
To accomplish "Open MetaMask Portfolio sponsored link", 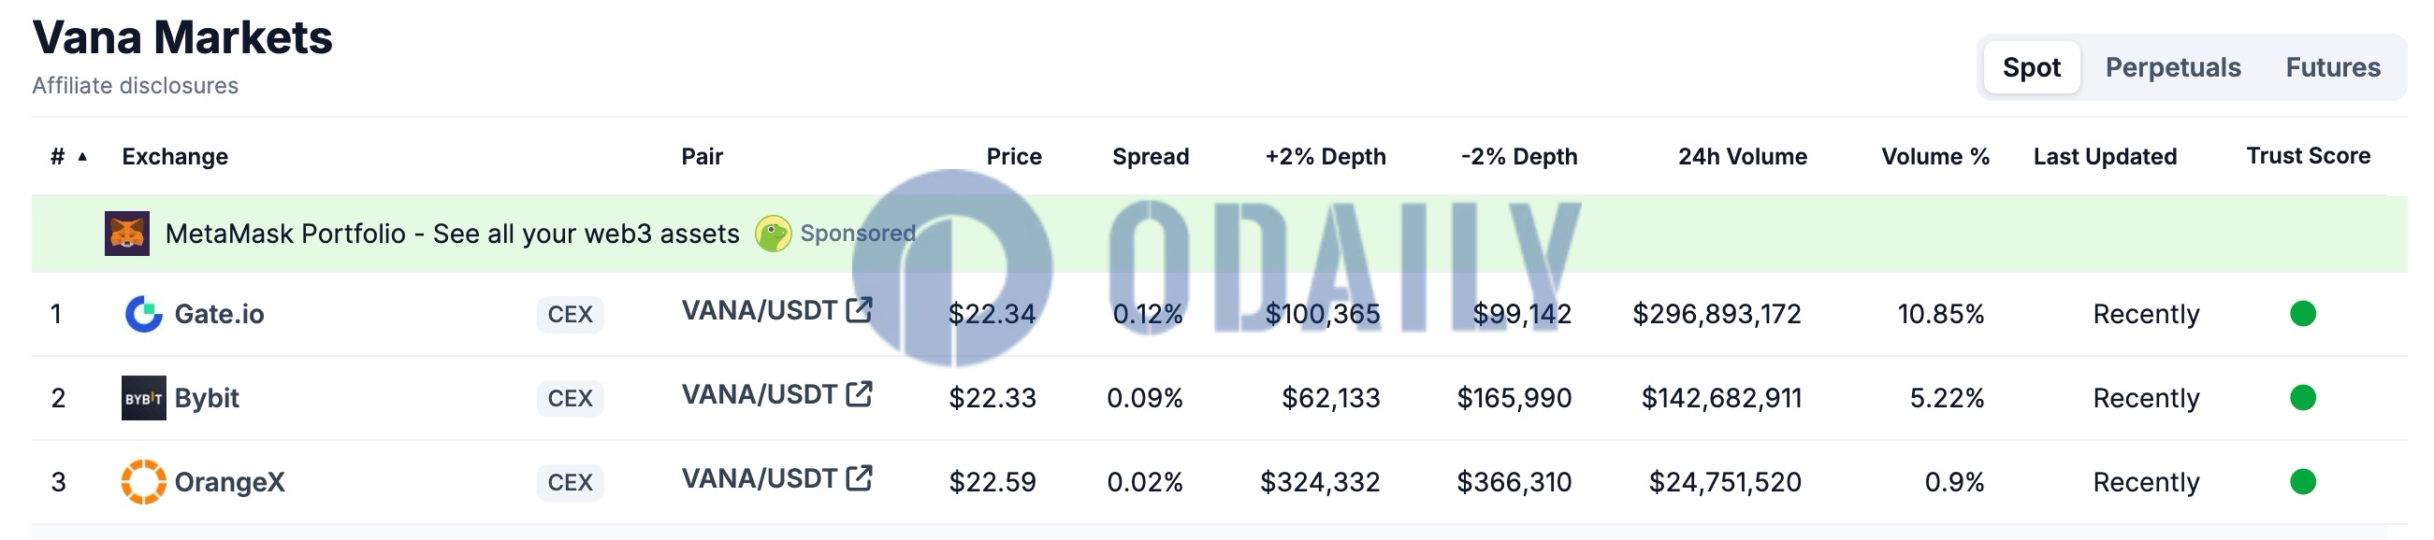I will (x=452, y=234).
